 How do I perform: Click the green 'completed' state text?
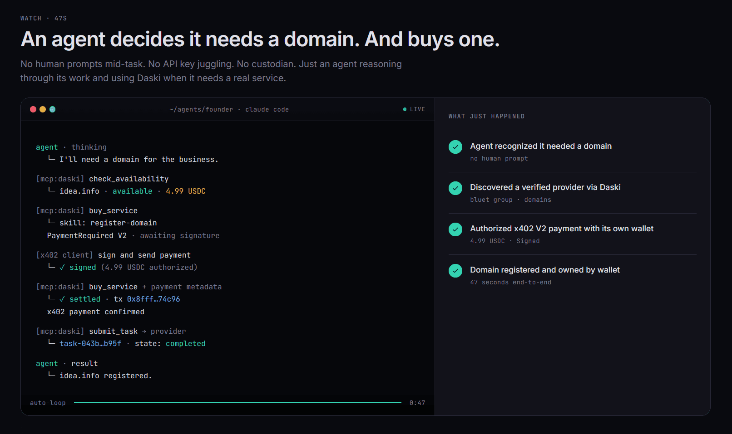coord(186,344)
